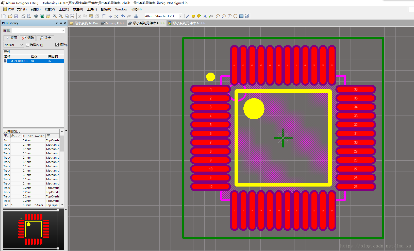414x251 pixels.
Task: Open the Altium Standard 2D view dropdown
Action: [x=180, y=16]
